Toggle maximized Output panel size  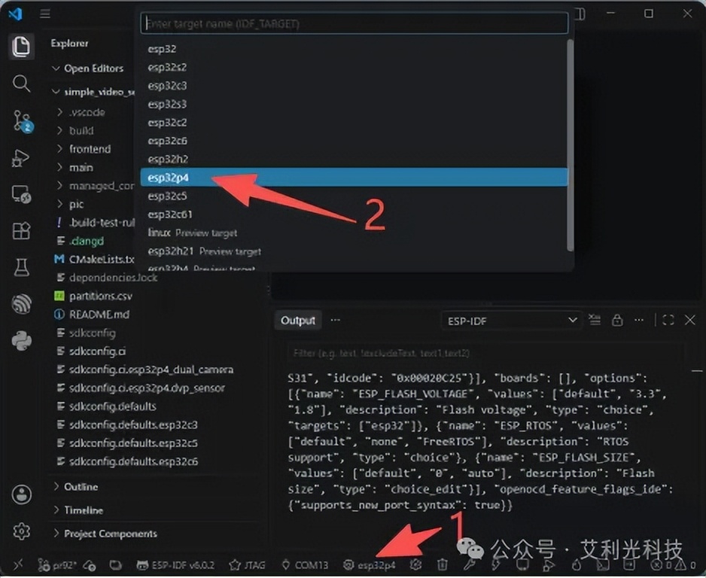point(668,320)
